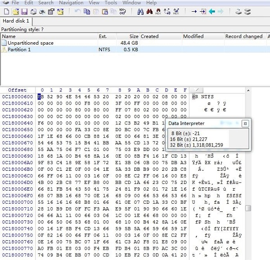Viewport: 270px width, 260px height.
Task: Click the 0.5 KB size cell
Action: (x=130, y=50)
